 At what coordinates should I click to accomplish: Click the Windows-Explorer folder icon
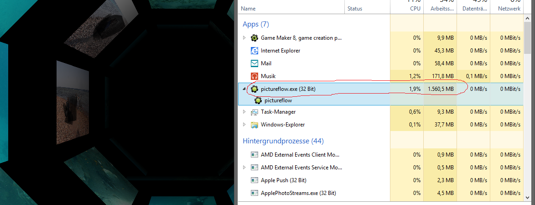(x=255, y=125)
